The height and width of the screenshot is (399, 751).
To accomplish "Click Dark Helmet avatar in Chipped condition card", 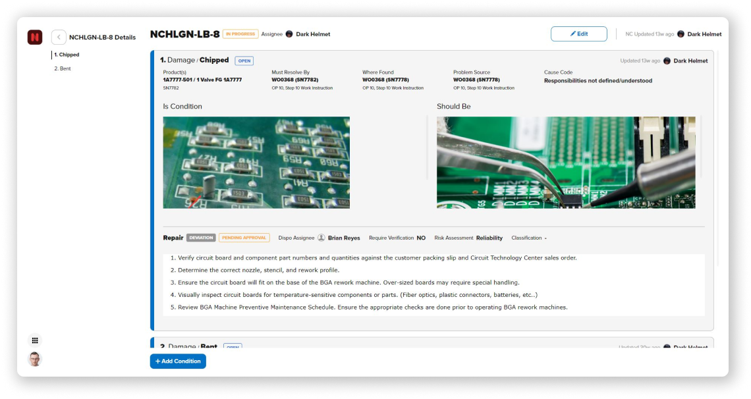I will [x=667, y=61].
